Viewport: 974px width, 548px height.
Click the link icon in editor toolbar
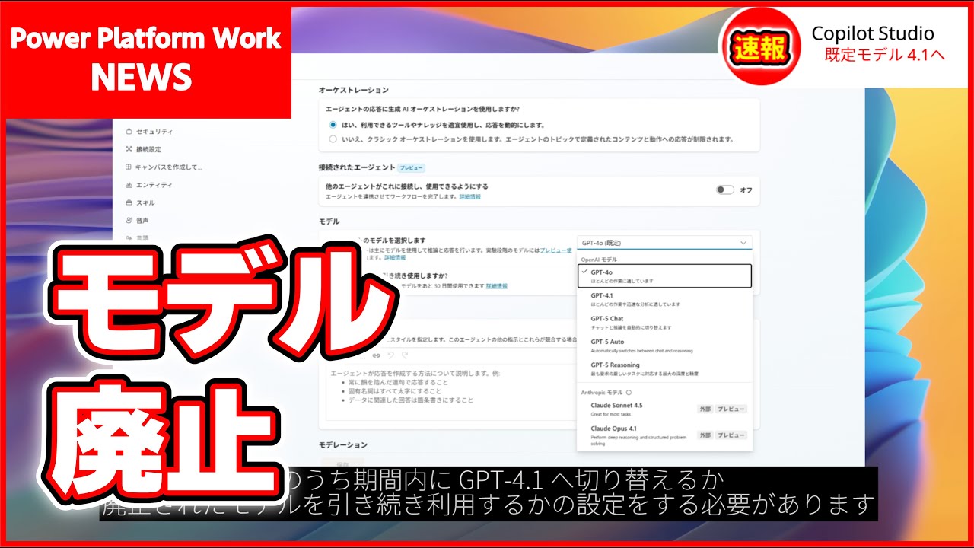pyautogui.click(x=376, y=355)
